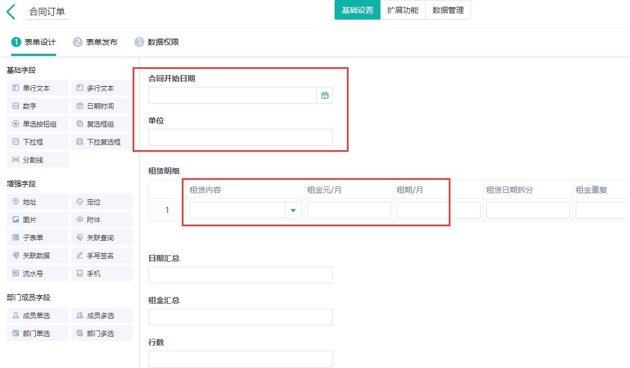Image resolution: width=630 pixels, height=368 pixels.
Task: Add a 日期时间 field
Action: pyautogui.click(x=102, y=106)
